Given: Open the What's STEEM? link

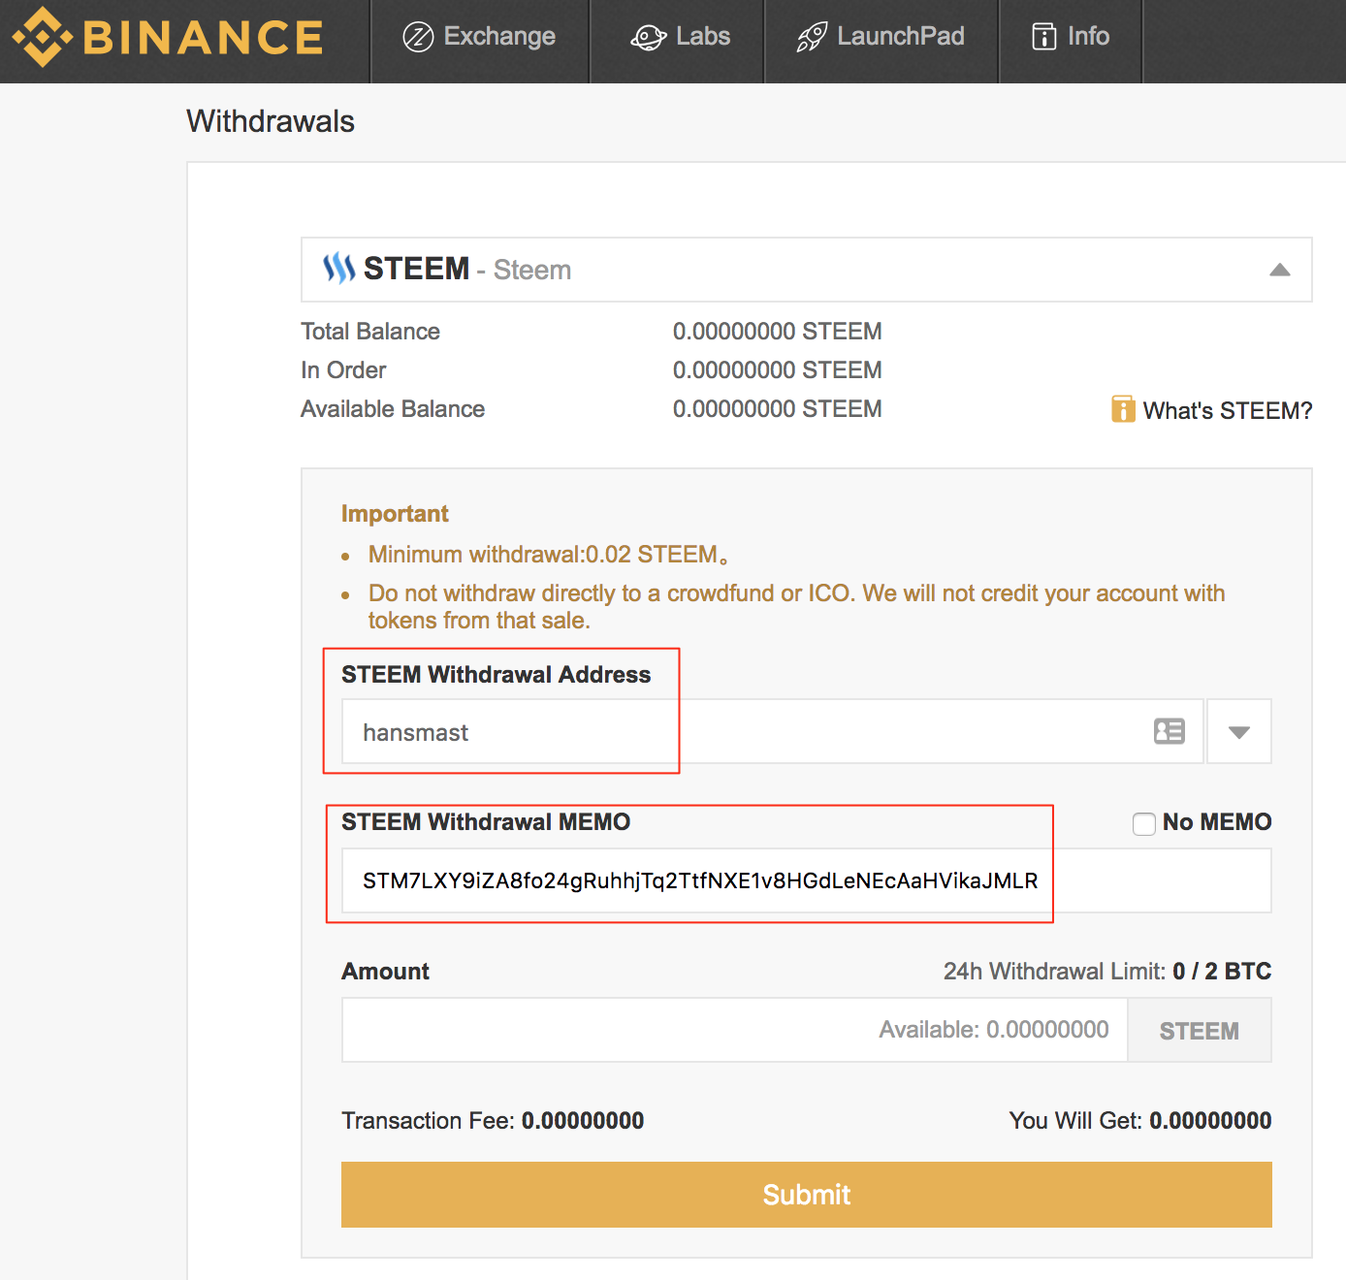Looking at the screenshot, I should click(x=1227, y=410).
